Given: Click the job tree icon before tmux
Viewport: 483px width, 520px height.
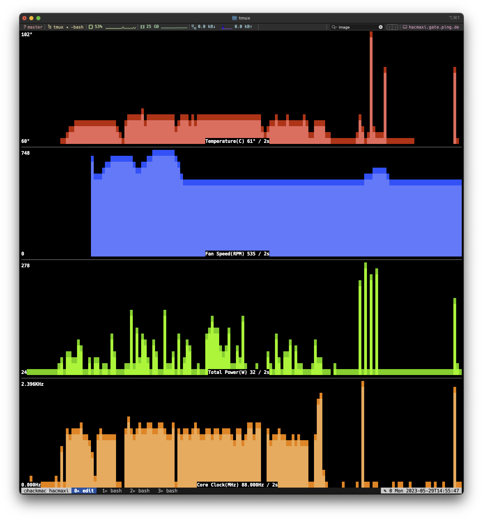Looking at the screenshot, I should coord(50,27).
